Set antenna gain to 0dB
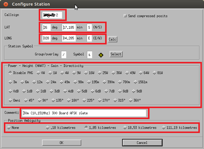Viewport: 204px width, 149px height. [13, 91]
